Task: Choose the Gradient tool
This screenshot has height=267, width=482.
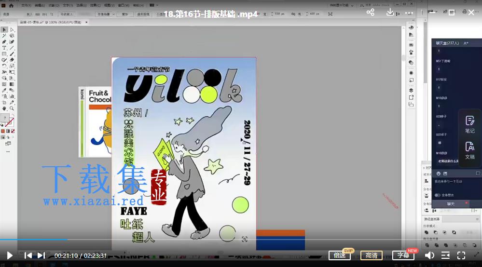Action: pyautogui.click(x=12, y=84)
